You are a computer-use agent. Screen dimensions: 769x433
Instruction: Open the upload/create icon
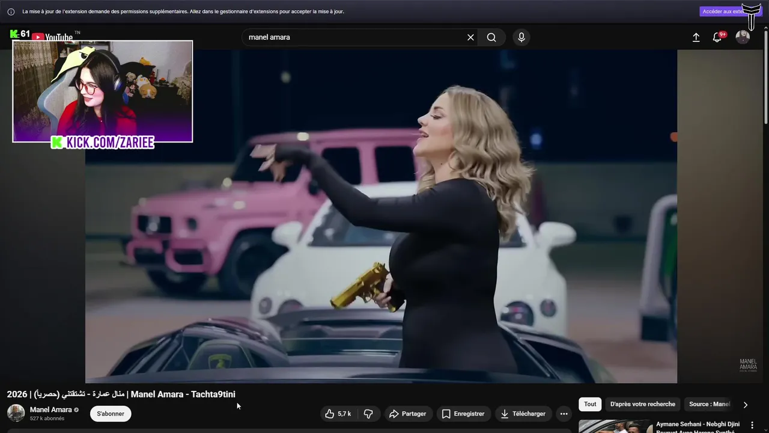[696, 37]
